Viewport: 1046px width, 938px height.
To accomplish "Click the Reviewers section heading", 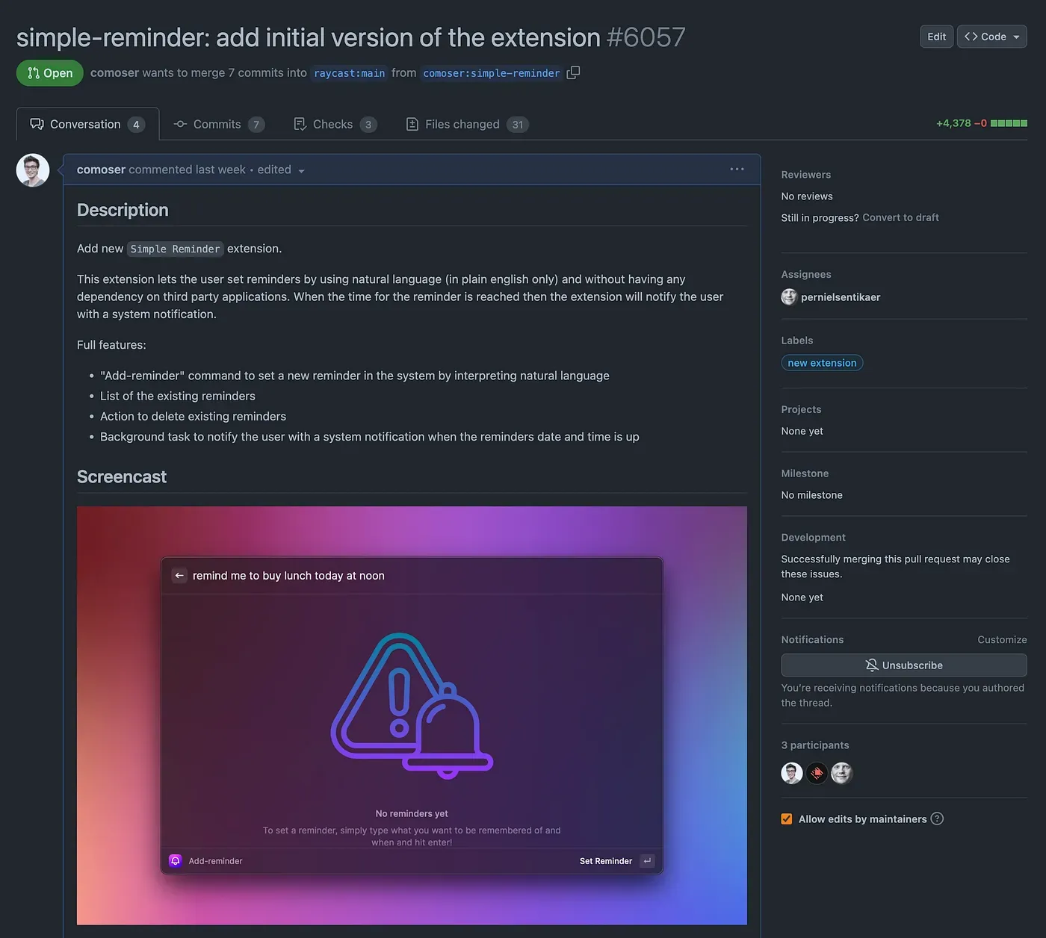I will click(x=806, y=175).
